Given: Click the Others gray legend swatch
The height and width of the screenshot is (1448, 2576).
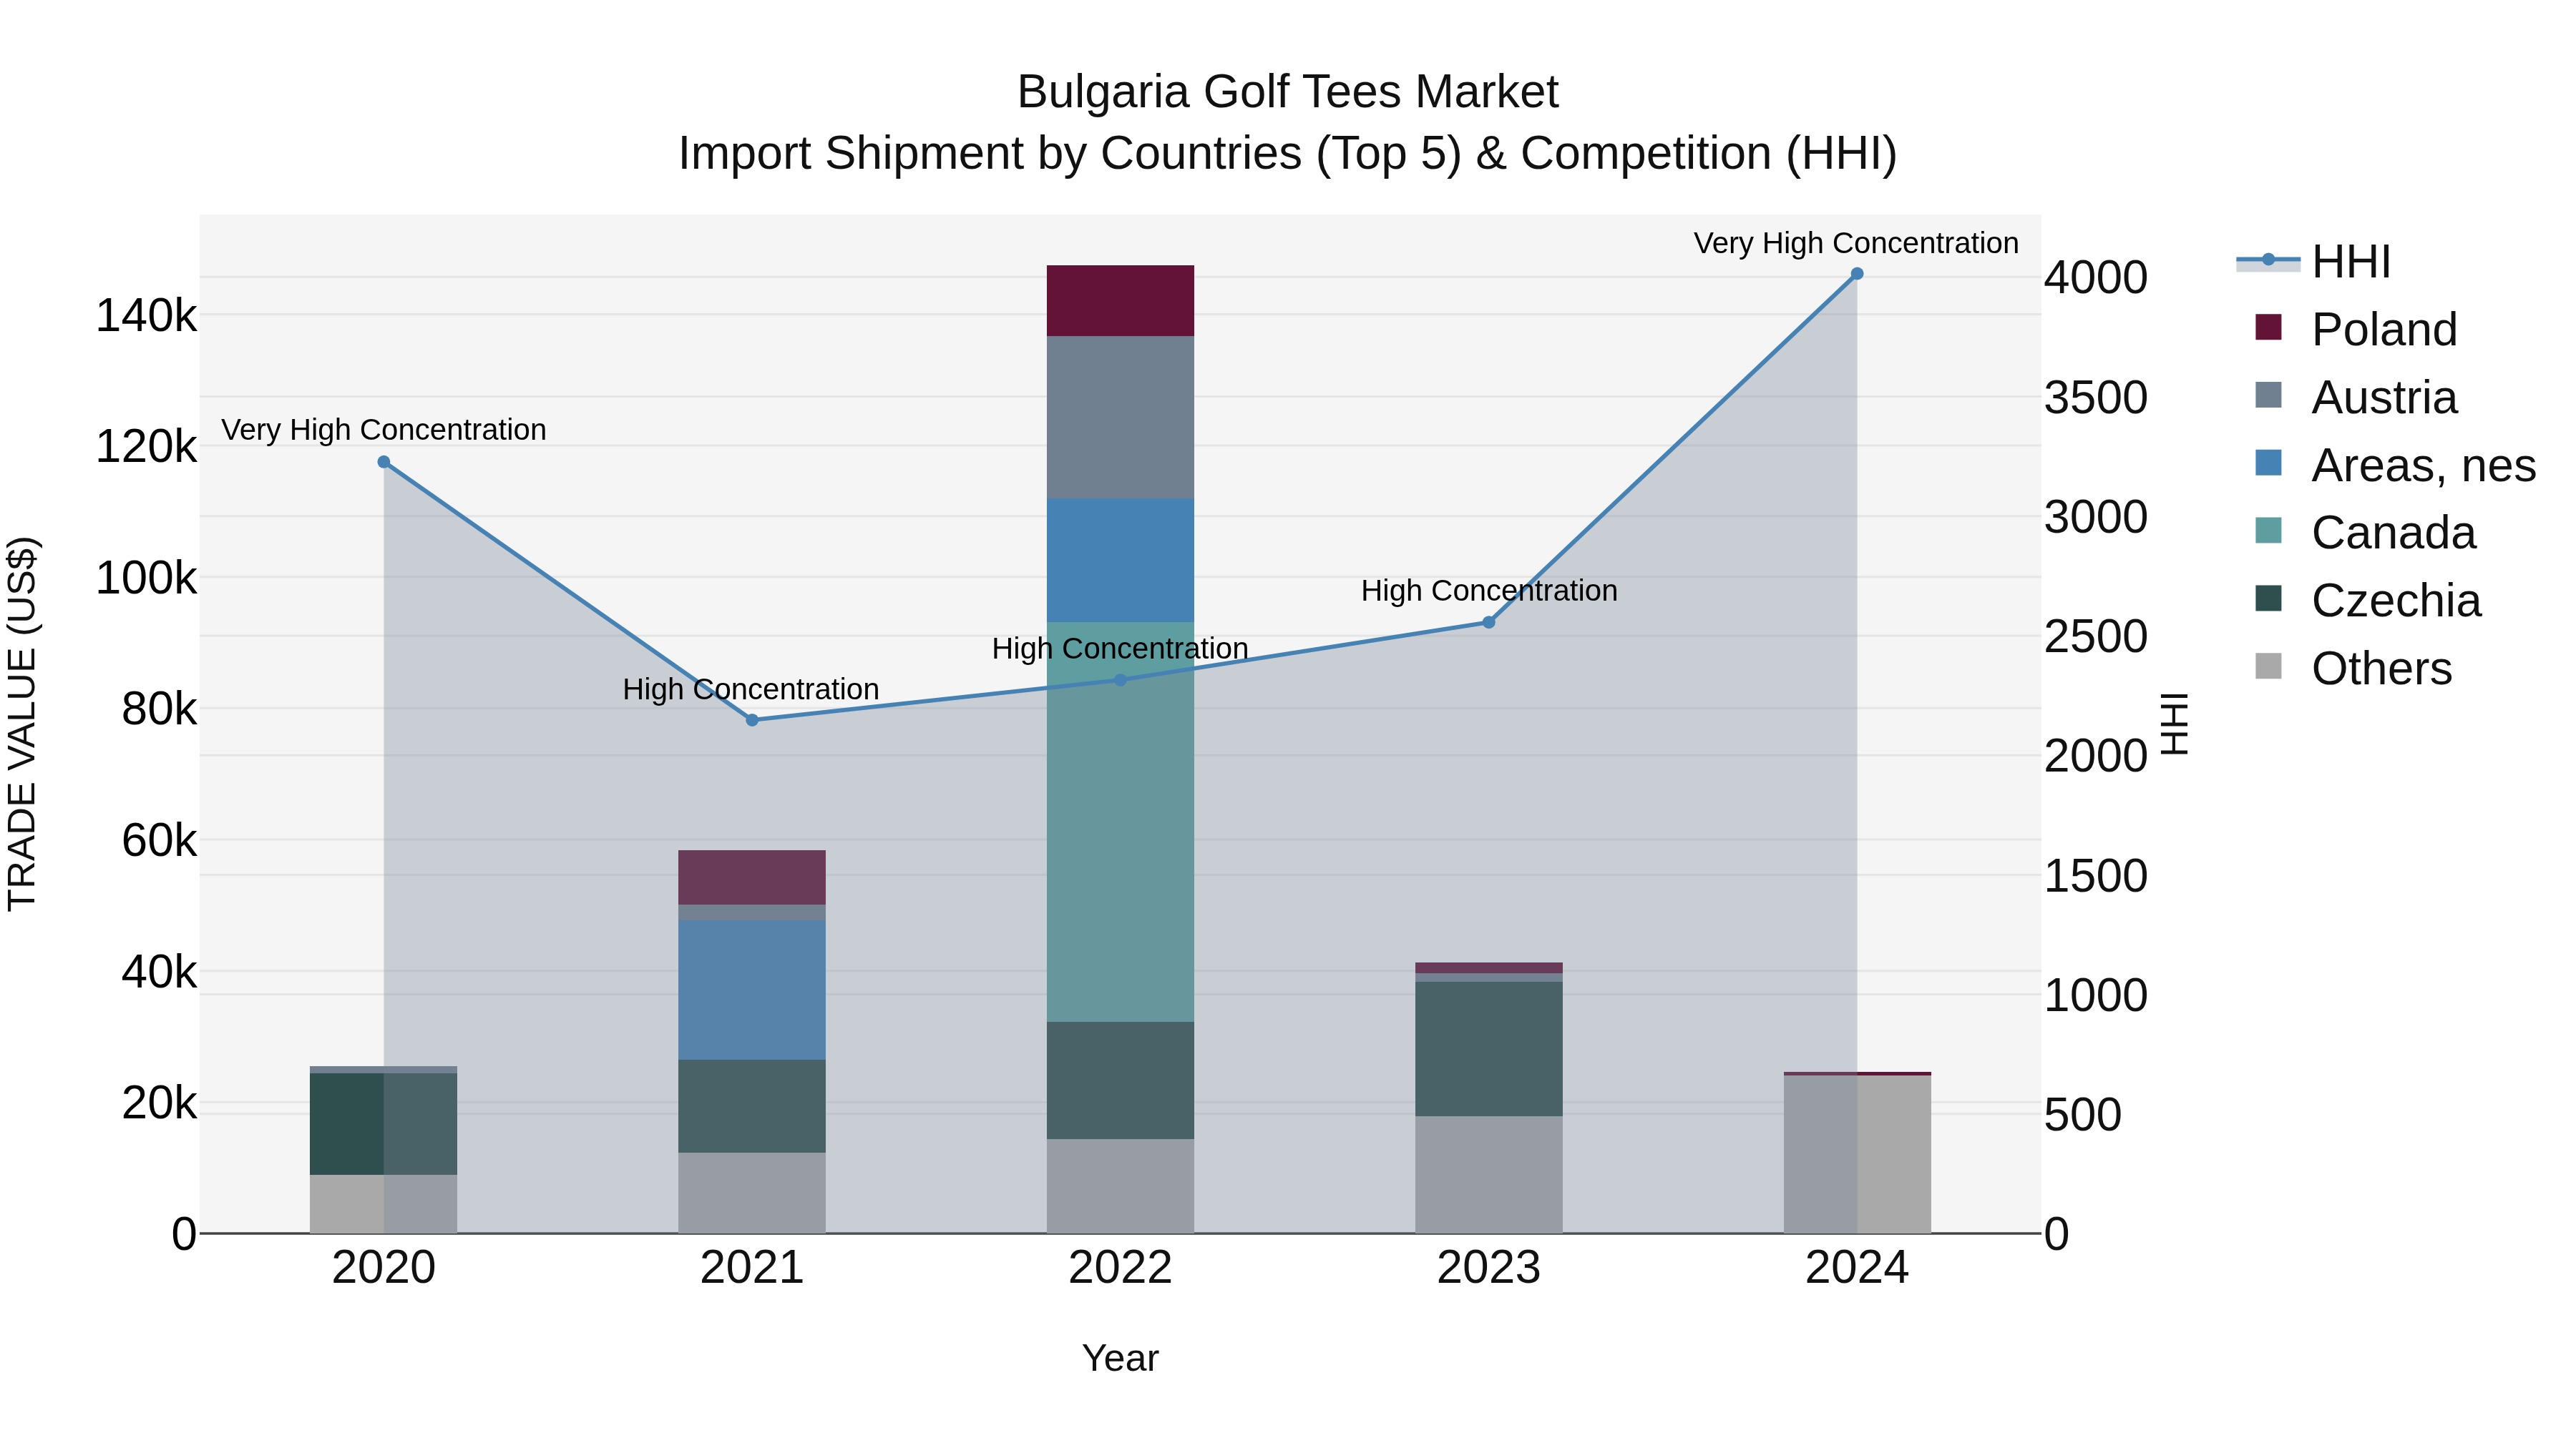Looking at the screenshot, I should click(x=2269, y=666).
